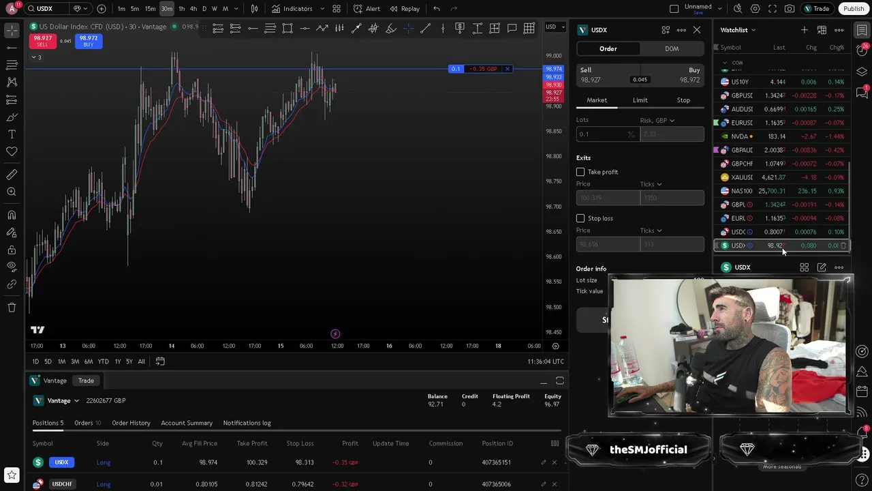This screenshot has width=872, height=491.
Task: Click the Lots input field
Action: (x=606, y=134)
